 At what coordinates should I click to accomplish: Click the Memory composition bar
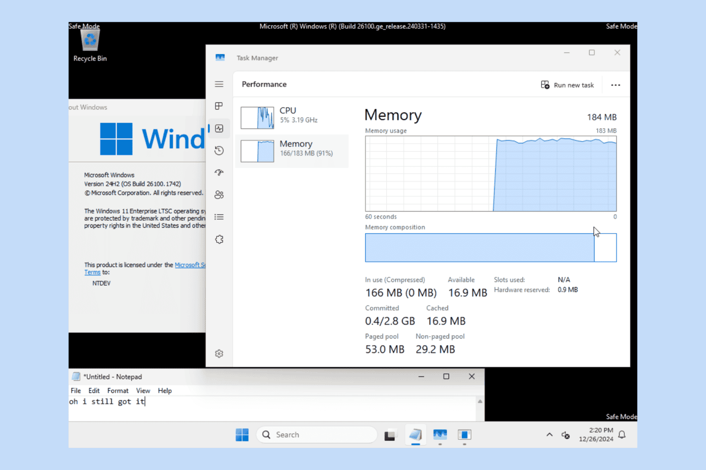pyautogui.click(x=491, y=248)
